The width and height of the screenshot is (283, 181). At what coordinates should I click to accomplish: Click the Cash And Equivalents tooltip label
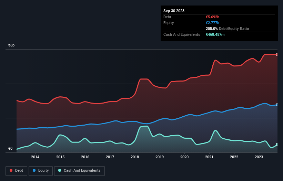point(182,34)
